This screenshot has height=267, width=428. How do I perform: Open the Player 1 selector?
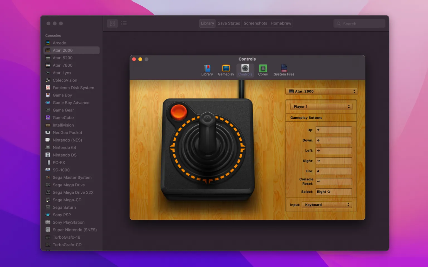pos(321,106)
